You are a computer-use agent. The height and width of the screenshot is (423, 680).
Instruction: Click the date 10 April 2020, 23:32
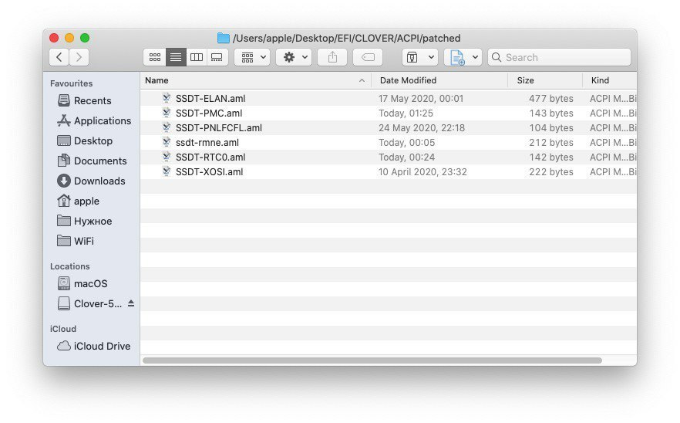pos(422,172)
